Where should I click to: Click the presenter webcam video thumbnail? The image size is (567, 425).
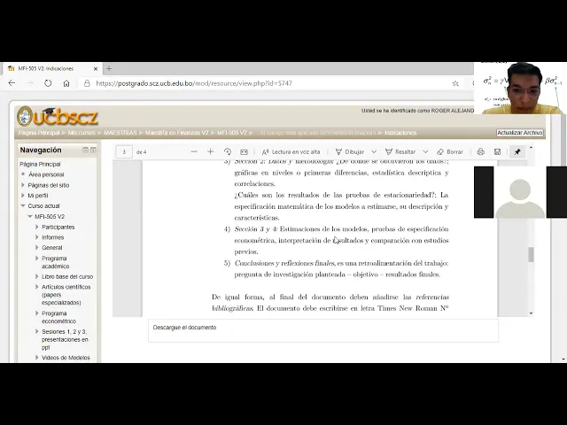pyautogui.click(x=520, y=89)
